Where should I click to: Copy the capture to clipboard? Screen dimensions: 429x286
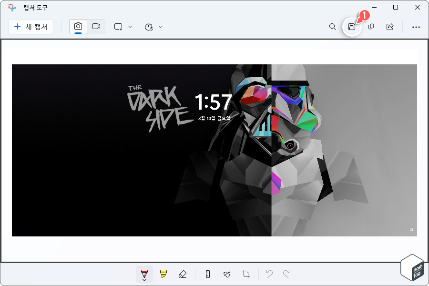(371, 27)
